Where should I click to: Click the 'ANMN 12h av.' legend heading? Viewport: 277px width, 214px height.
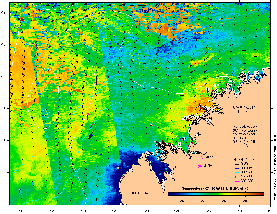[x=244, y=160]
